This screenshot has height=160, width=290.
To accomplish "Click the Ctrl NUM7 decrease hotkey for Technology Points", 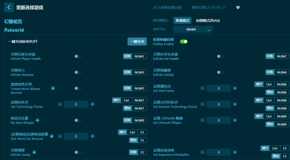I will (129, 100).
